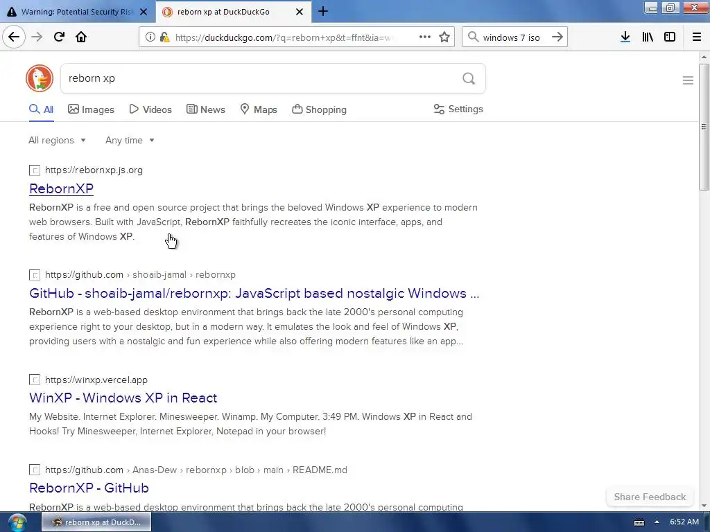Click github.com shoaib-jamal rebornxp breadcrumb
Image resolution: width=710 pixels, height=532 pixels.
(x=140, y=274)
